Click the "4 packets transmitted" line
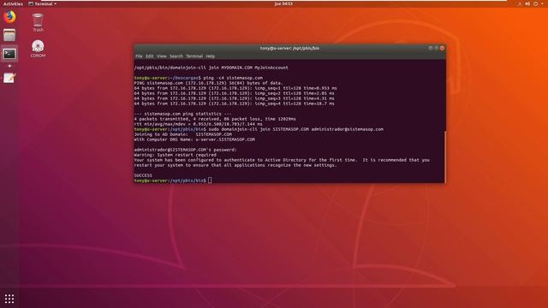 click(x=215, y=119)
